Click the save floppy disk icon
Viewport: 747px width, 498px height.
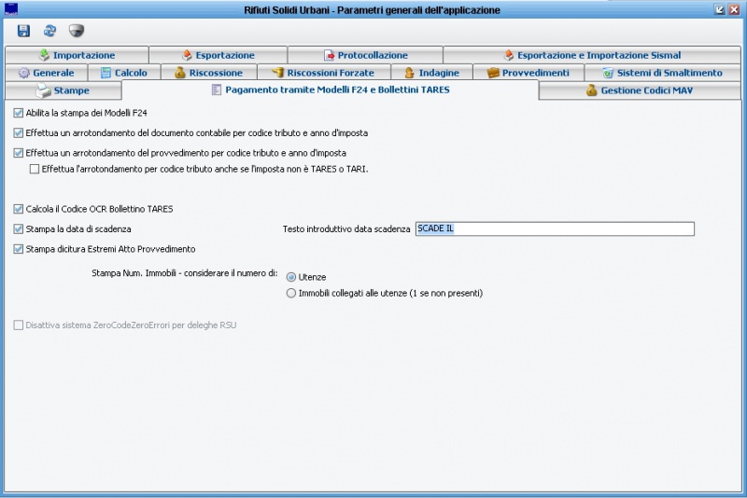click(x=23, y=31)
